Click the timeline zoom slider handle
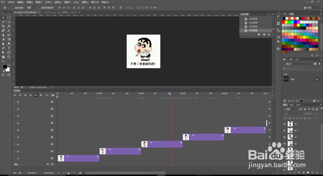This screenshot has width=323, height=176. pos(68,173)
